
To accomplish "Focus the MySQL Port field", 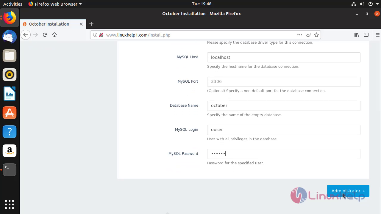I will [x=284, y=81].
